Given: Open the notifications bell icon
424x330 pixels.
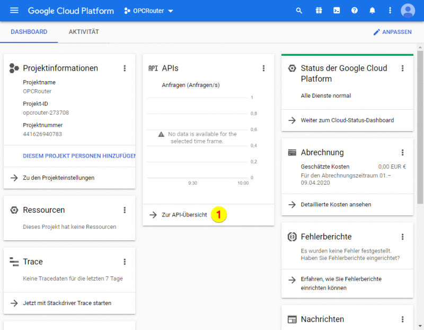Looking at the screenshot, I should (x=372, y=10).
